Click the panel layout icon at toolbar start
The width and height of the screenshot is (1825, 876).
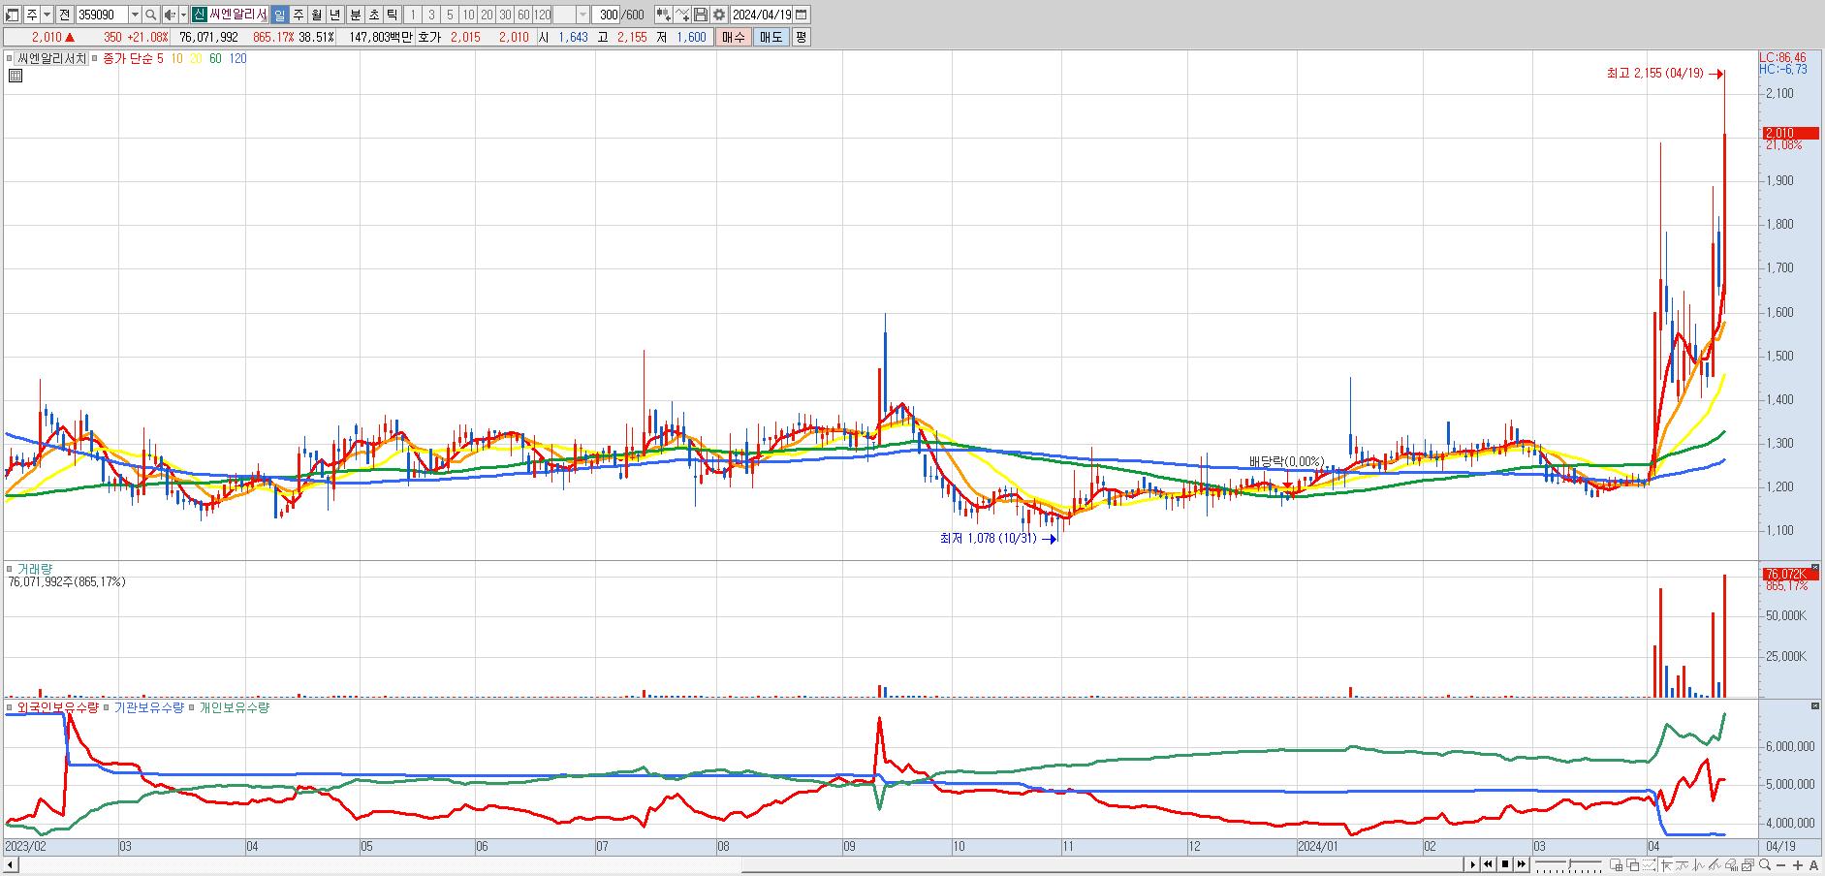click(x=13, y=15)
